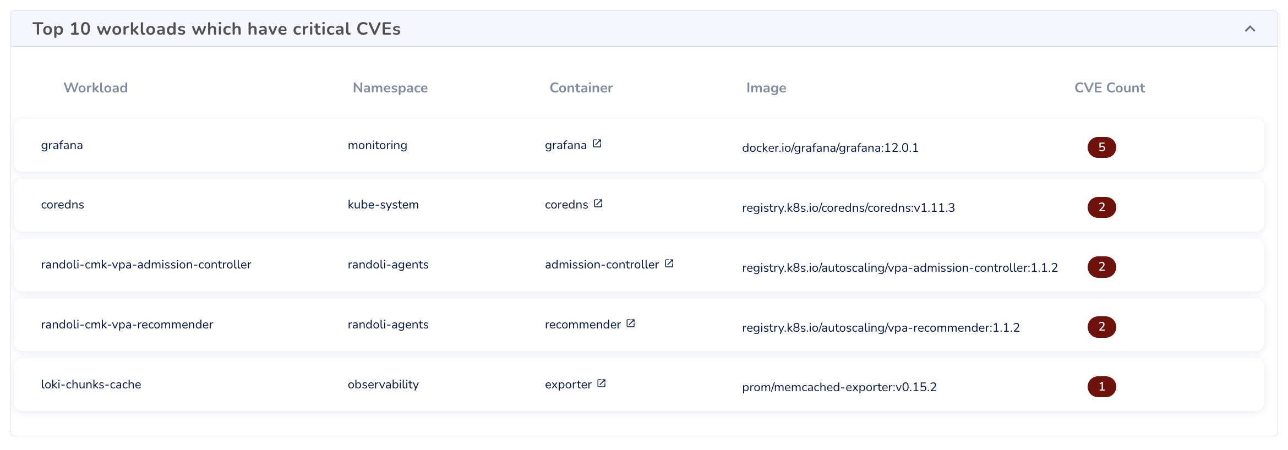Open recommender container external link icon
Image resolution: width=1288 pixels, height=450 pixels.
click(x=631, y=323)
